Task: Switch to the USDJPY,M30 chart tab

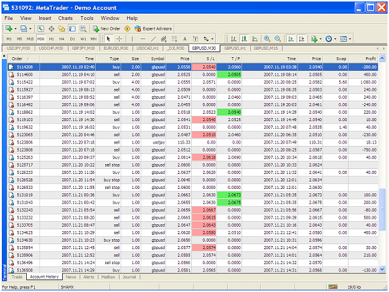Action: (x=18, y=48)
